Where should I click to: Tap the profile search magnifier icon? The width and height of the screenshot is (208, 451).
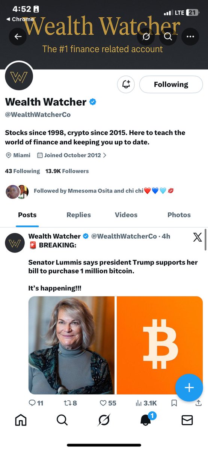168,36
